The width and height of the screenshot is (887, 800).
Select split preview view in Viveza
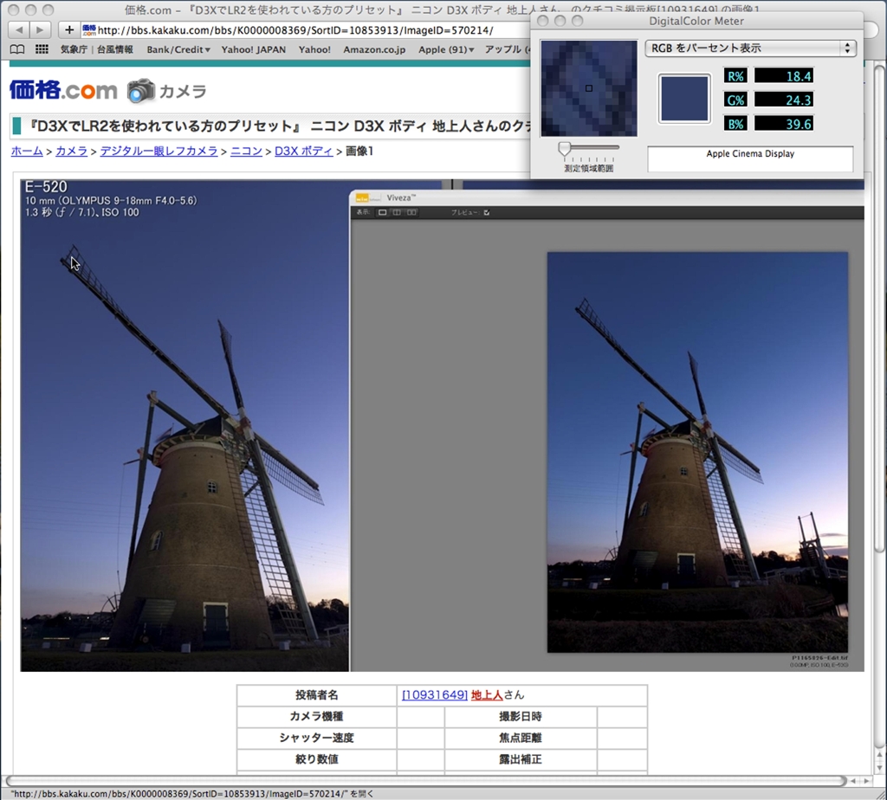pyautogui.click(x=397, y=213)
